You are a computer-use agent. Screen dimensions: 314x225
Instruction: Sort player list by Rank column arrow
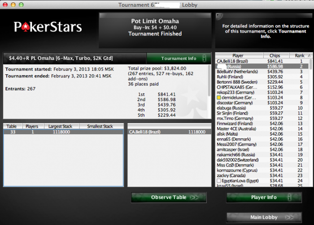310,55
